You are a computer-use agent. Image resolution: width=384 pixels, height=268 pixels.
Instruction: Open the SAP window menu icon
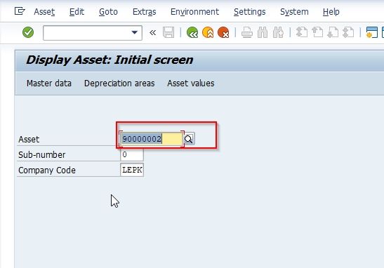coord(20,11)
